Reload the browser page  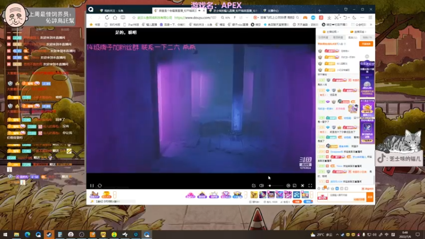[x=107, y=18]
